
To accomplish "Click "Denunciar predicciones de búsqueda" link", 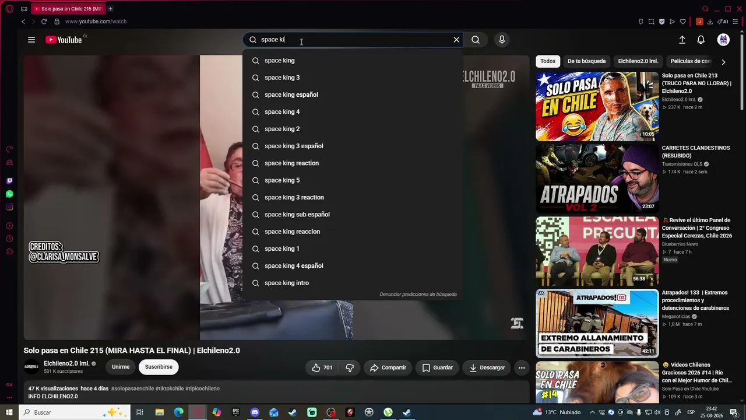I will click(x=418, y=295).
